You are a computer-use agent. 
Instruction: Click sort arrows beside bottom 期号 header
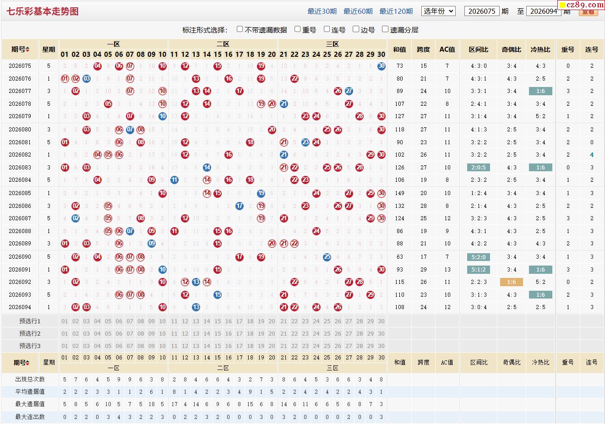27,363
